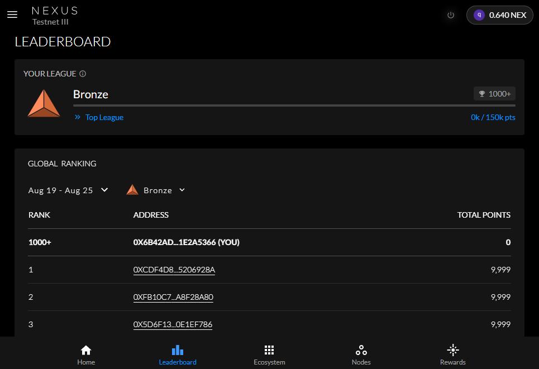Click the purple wallet avatar icon
539x369 pixels.
click(479, 15)
